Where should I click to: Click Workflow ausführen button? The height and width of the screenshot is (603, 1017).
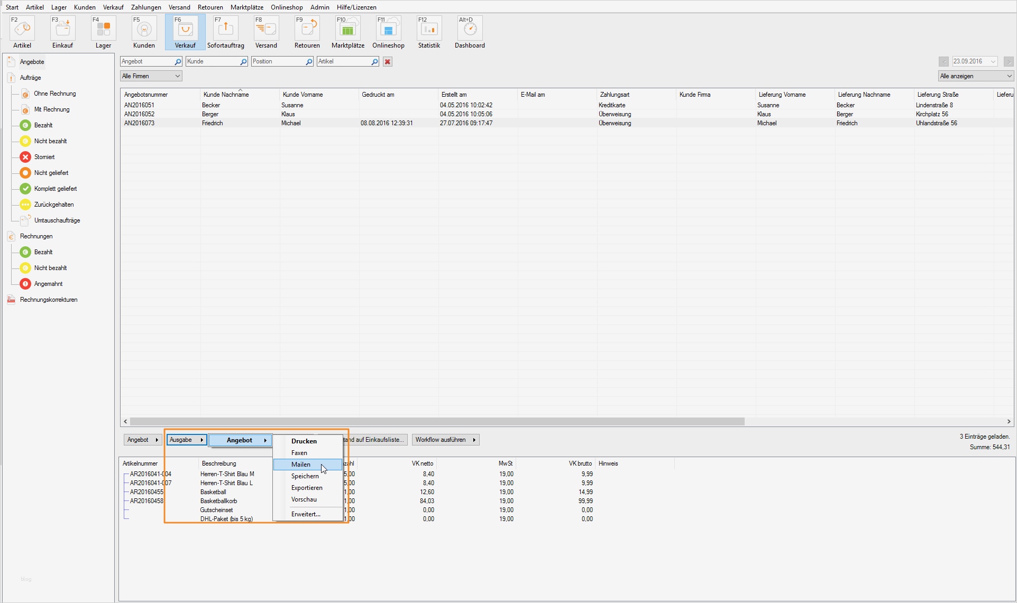[445, 440]
